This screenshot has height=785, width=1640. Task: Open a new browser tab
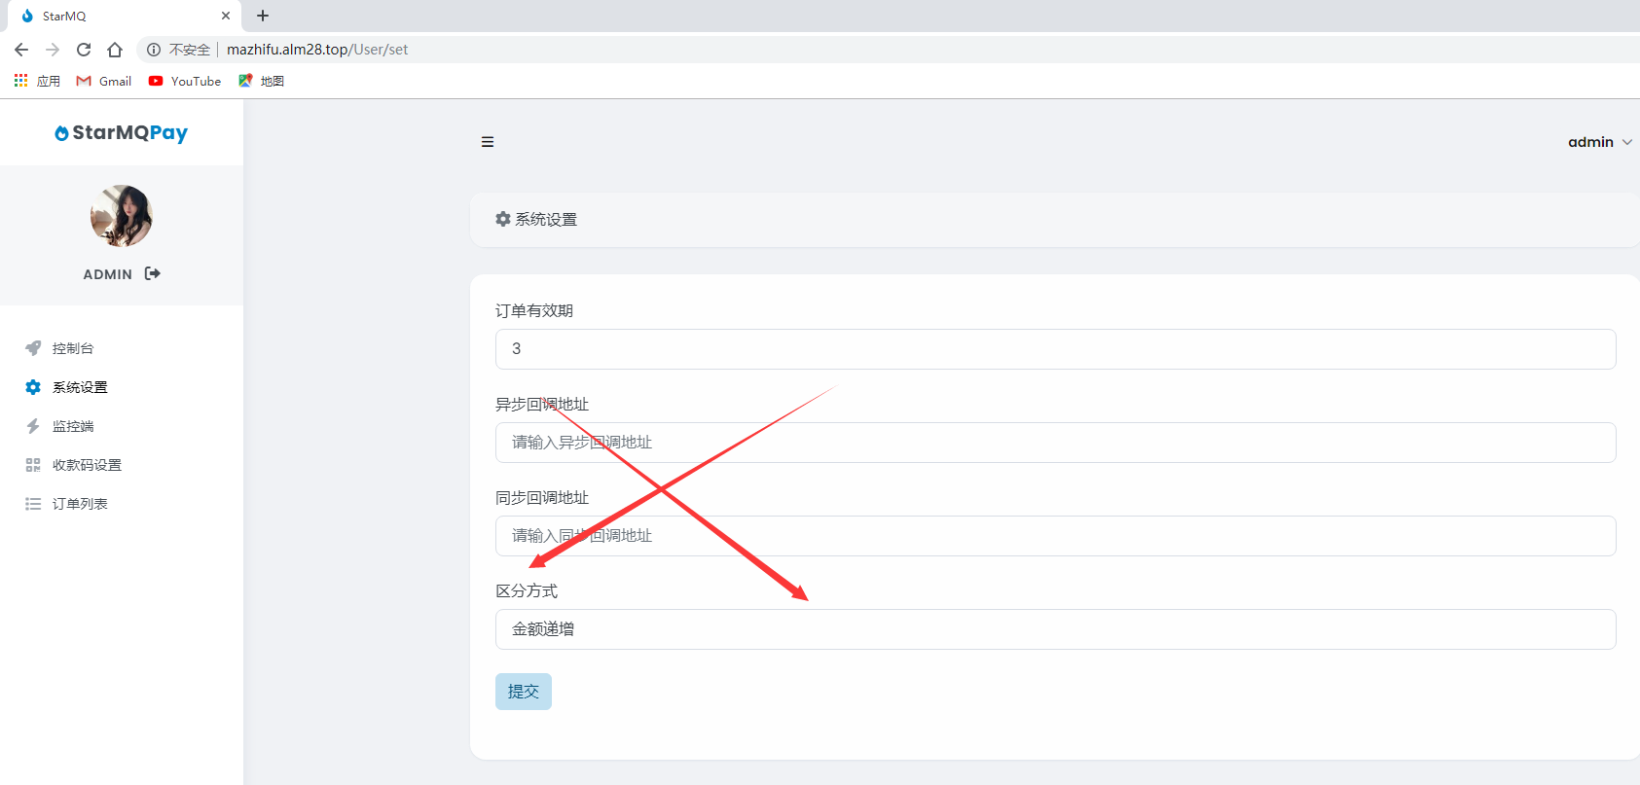pos(263,16)
